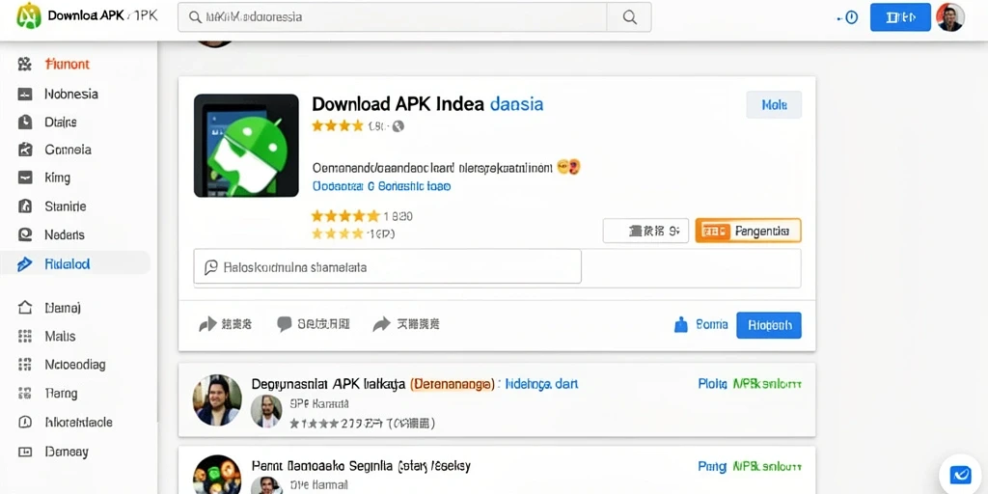Click the blue checkmark floating button bottom-right
This screenshot has width=988, height=494.
960,474
